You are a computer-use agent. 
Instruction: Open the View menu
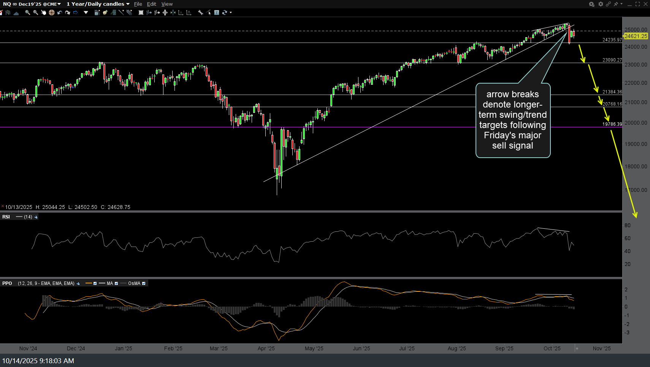(167, 4)
